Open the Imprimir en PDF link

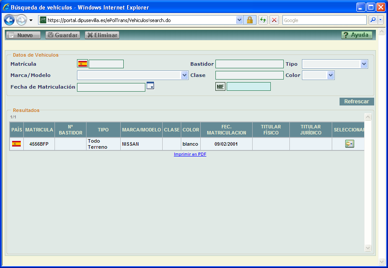point(190,154)
